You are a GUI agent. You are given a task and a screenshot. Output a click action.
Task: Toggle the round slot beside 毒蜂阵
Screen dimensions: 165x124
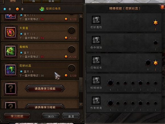[72, 49]
